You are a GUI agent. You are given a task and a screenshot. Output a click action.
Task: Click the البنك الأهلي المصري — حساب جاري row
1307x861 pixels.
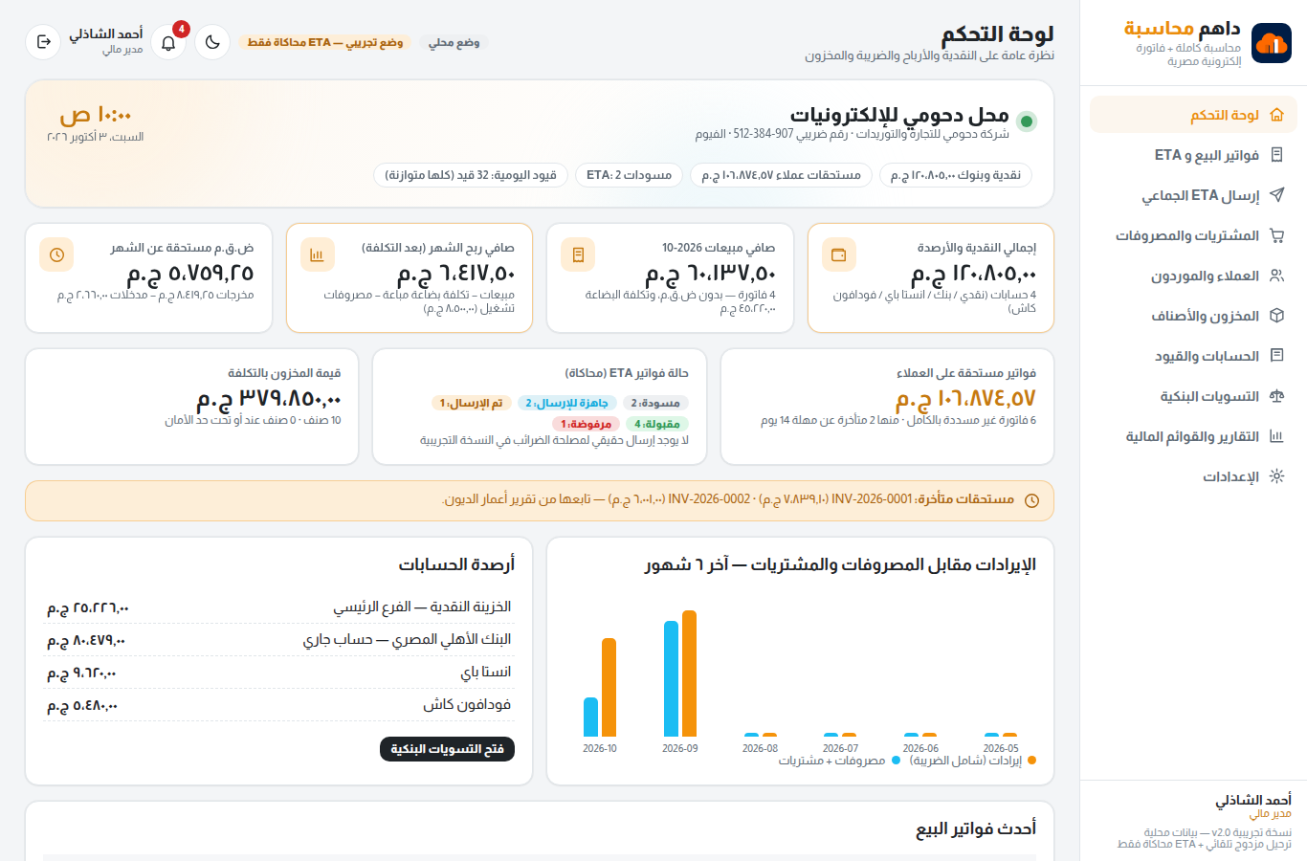tap(279, 640)
